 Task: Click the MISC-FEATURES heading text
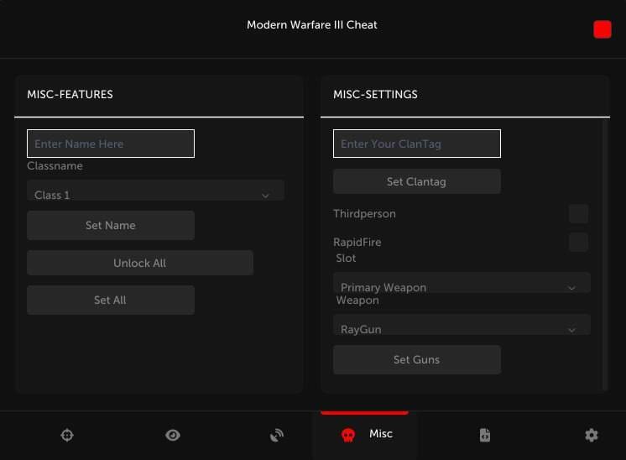click(70, 94)
